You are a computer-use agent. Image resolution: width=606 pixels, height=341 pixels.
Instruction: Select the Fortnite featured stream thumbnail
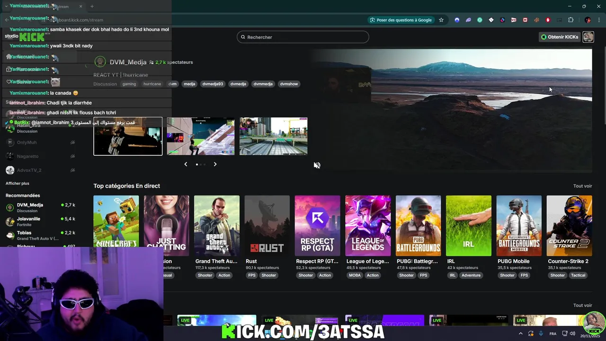tap(201, 136)
